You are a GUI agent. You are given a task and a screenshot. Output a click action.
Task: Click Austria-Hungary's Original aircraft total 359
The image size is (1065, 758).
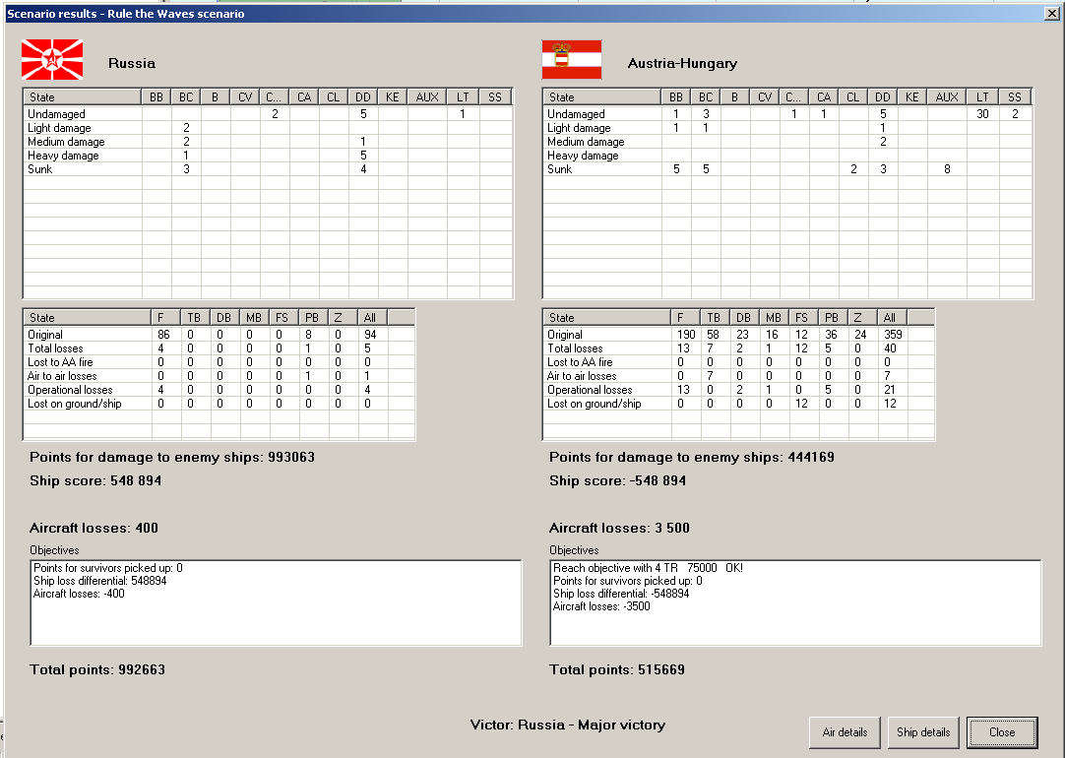(x=893, y=335)
